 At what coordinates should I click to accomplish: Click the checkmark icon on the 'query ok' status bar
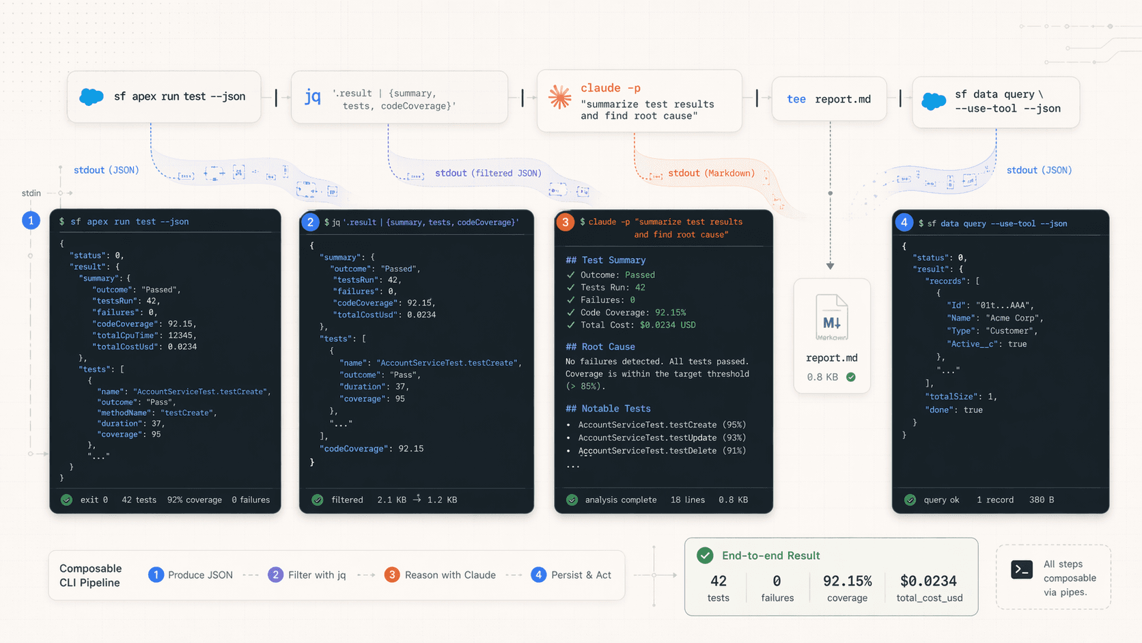(910, 500)
